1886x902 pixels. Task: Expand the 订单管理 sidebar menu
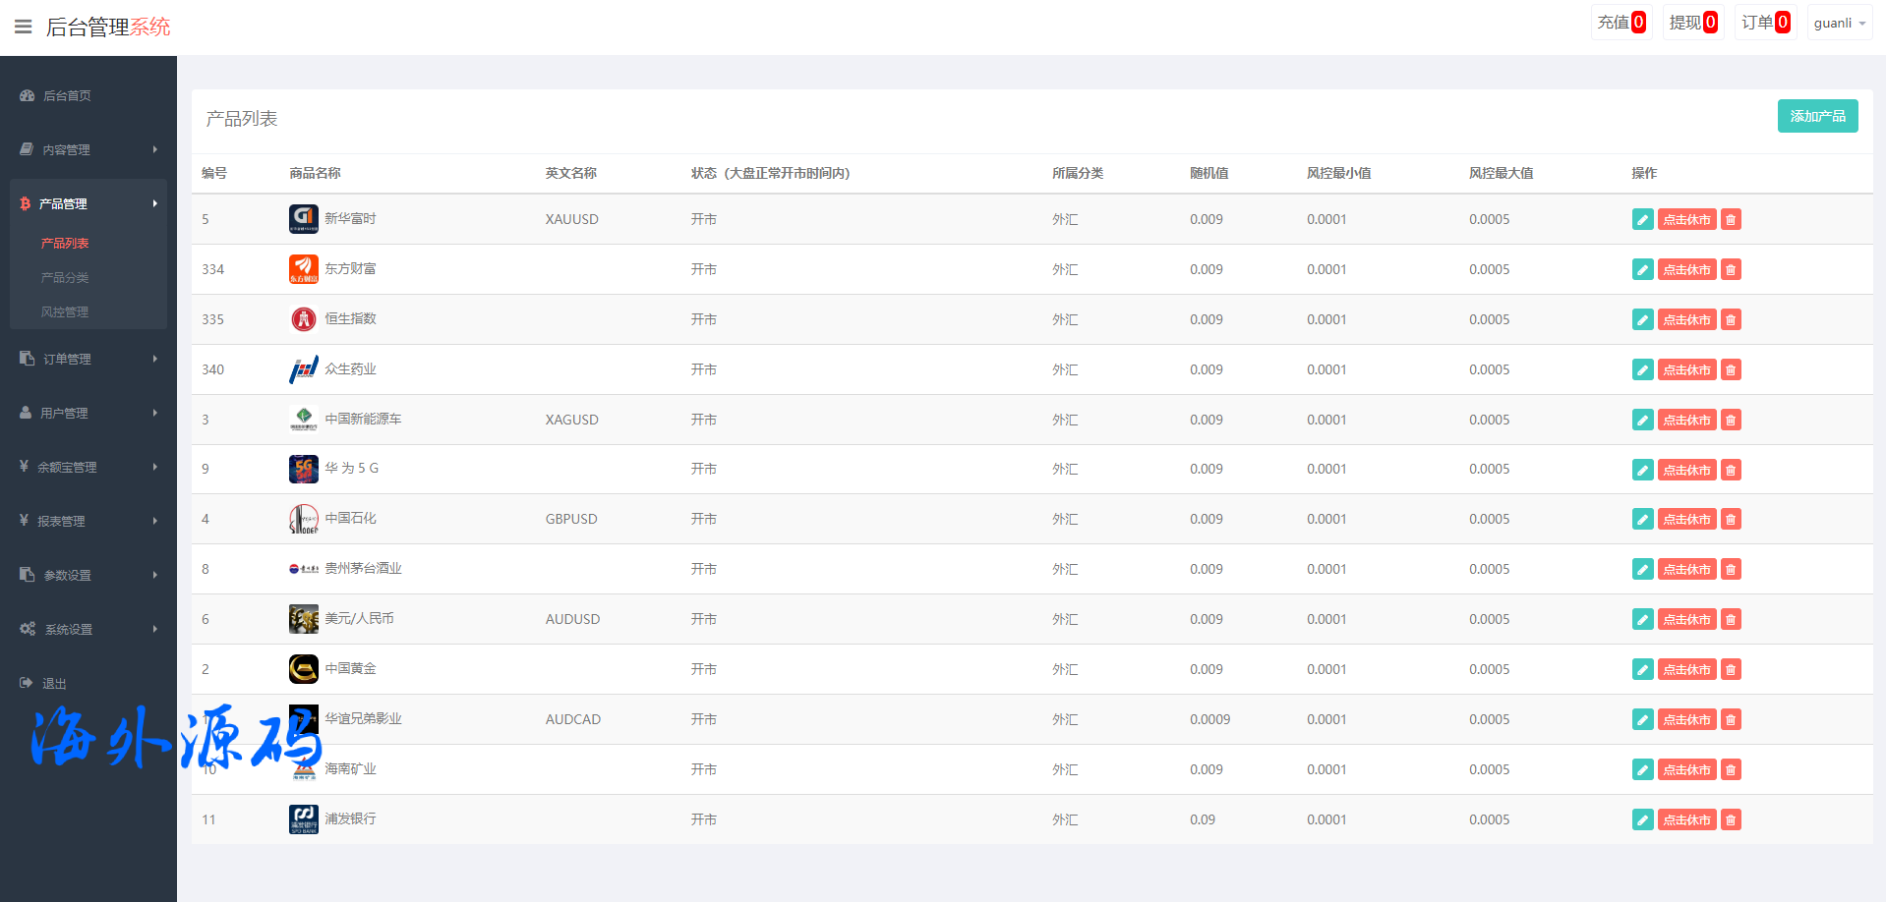pyautogui.click(x=88, y=359)
